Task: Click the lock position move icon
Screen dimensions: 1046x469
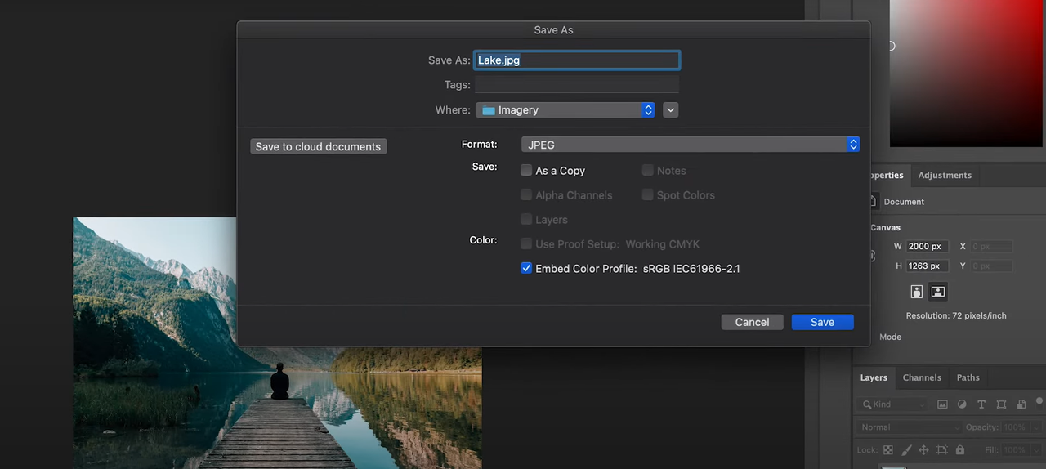Action: pyautogui.click(x=924, y=450)
